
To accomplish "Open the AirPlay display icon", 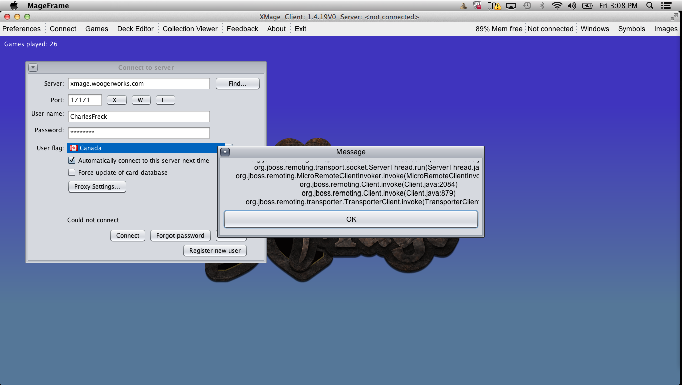I will [x=511, y=6].
